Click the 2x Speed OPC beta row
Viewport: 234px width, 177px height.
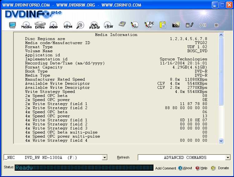click(116, 96)
